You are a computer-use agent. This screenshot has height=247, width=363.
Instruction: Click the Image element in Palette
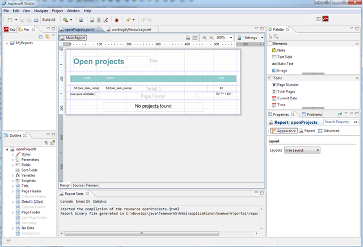click(282, 70)
